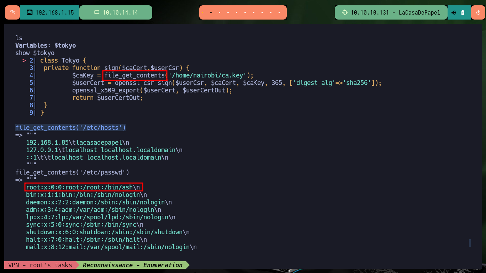Click the terminal scrollbar marker
This screenshot has width=486, height=273.
click(x=470, y=243)
